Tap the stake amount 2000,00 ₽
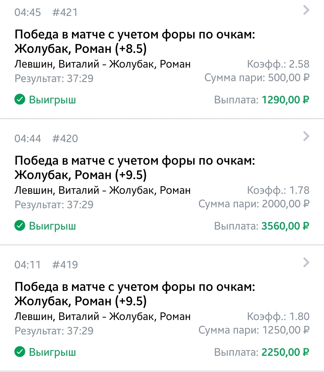This screenshot has width=324, height=372. point(286,204)
